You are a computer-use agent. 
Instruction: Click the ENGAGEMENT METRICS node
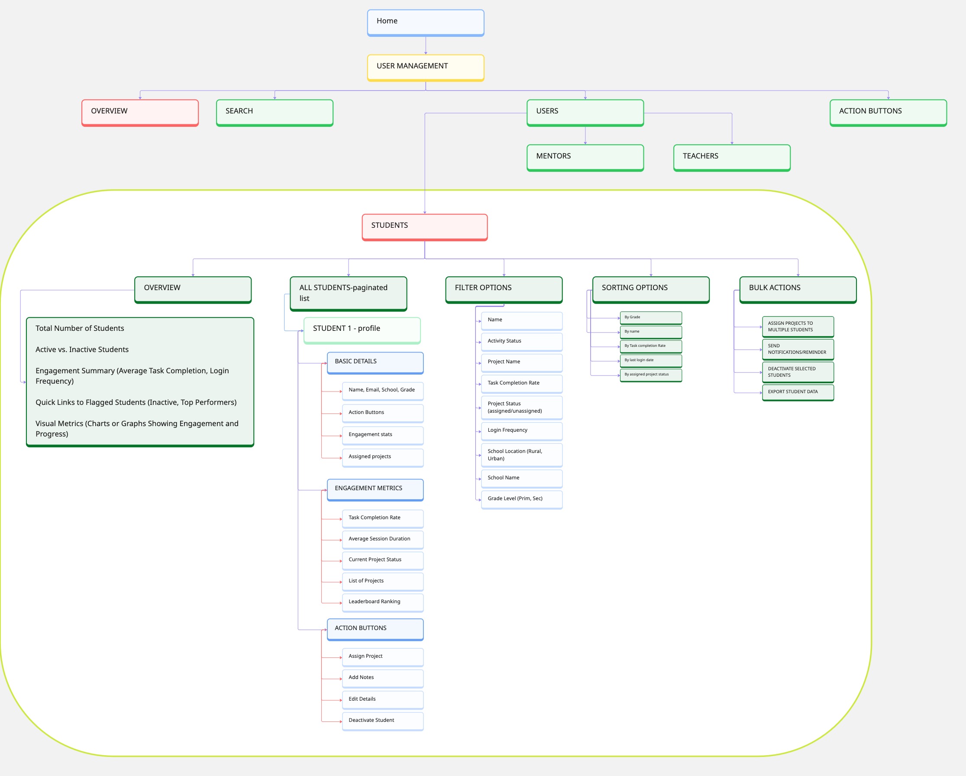pyautogui.click(x=375, y=489)
